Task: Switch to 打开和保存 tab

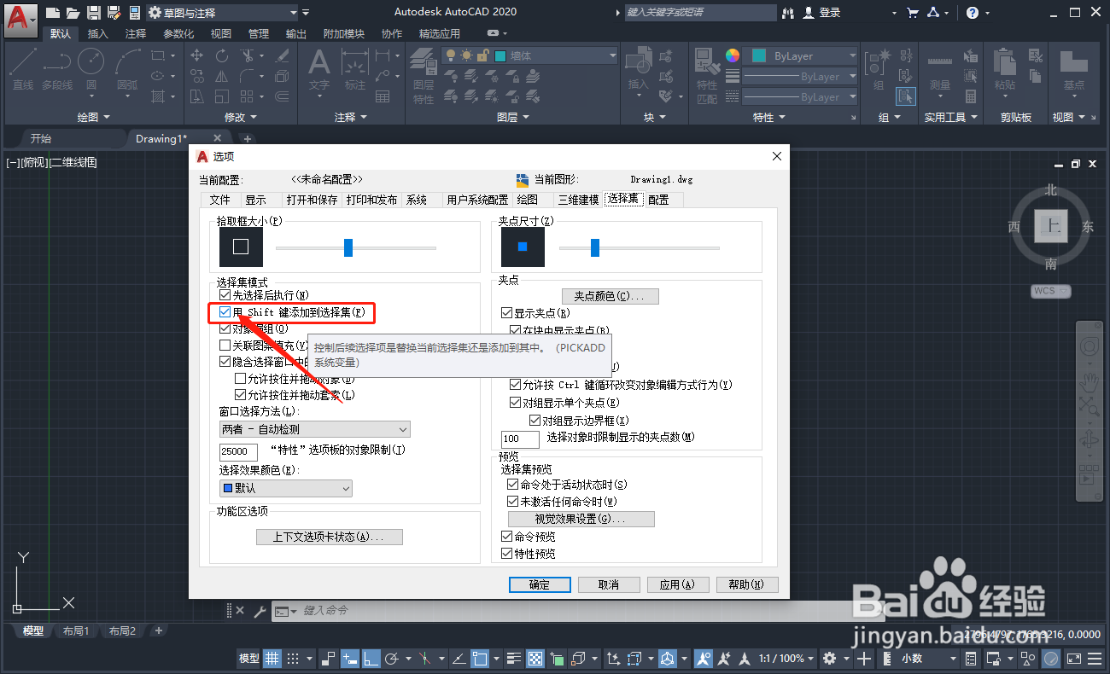Action: coord(313,200)
